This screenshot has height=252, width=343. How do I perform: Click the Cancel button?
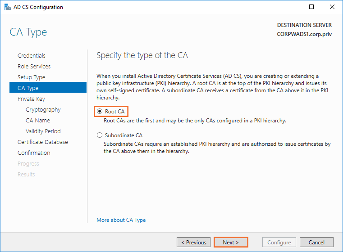point(316,242)
